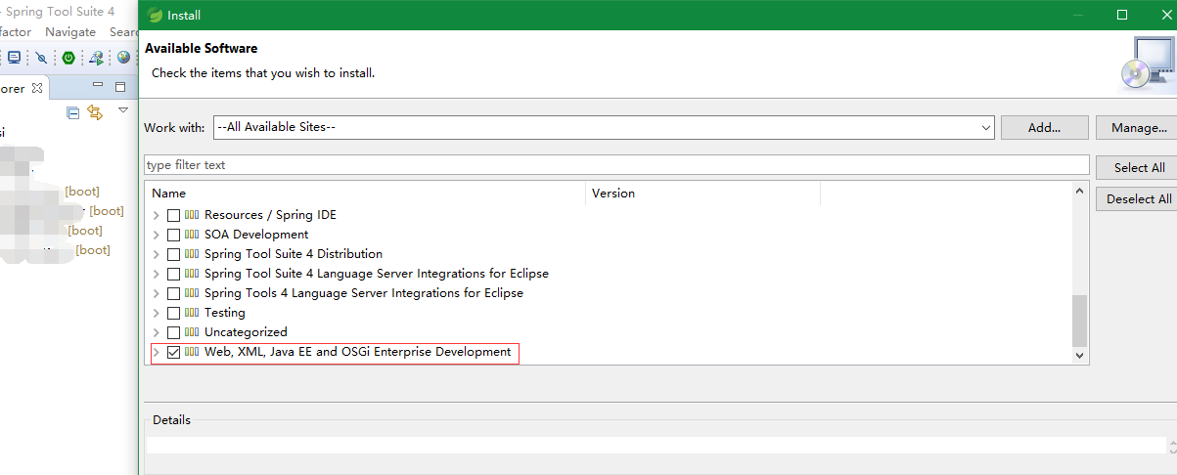Viewport: 1177px width, 475px height.
Task: Maximize the Package Explorer view
Action: 120,87
